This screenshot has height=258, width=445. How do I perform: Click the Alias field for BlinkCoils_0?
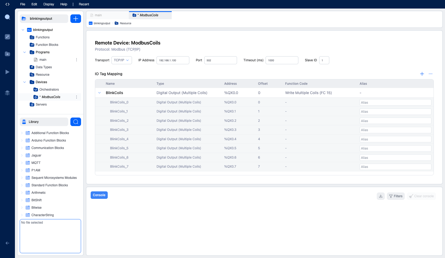point(395,103)
